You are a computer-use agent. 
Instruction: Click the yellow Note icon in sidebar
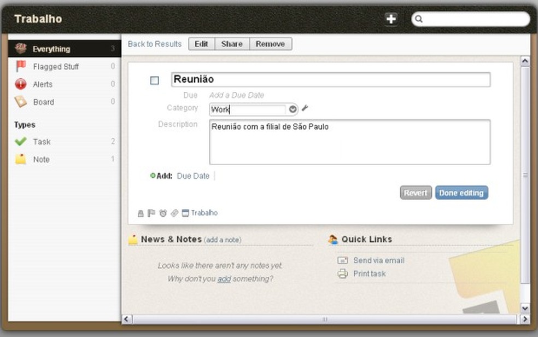click(21, 159)
